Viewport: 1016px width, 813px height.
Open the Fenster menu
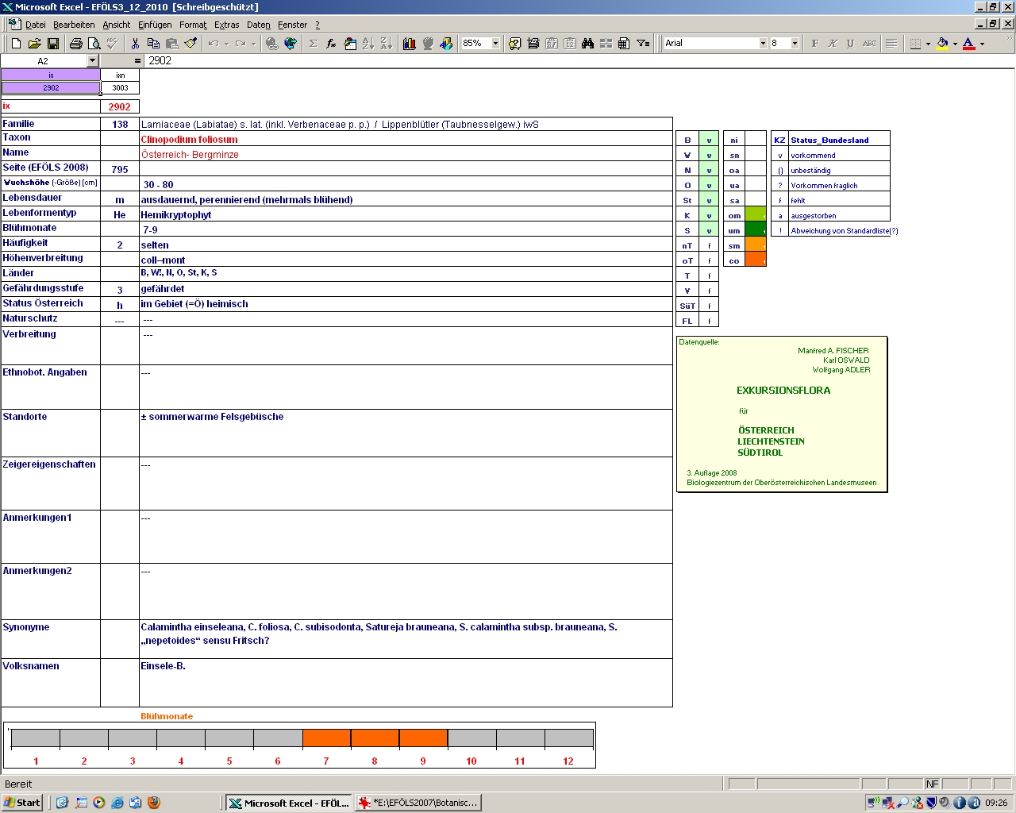coord(292,25)
